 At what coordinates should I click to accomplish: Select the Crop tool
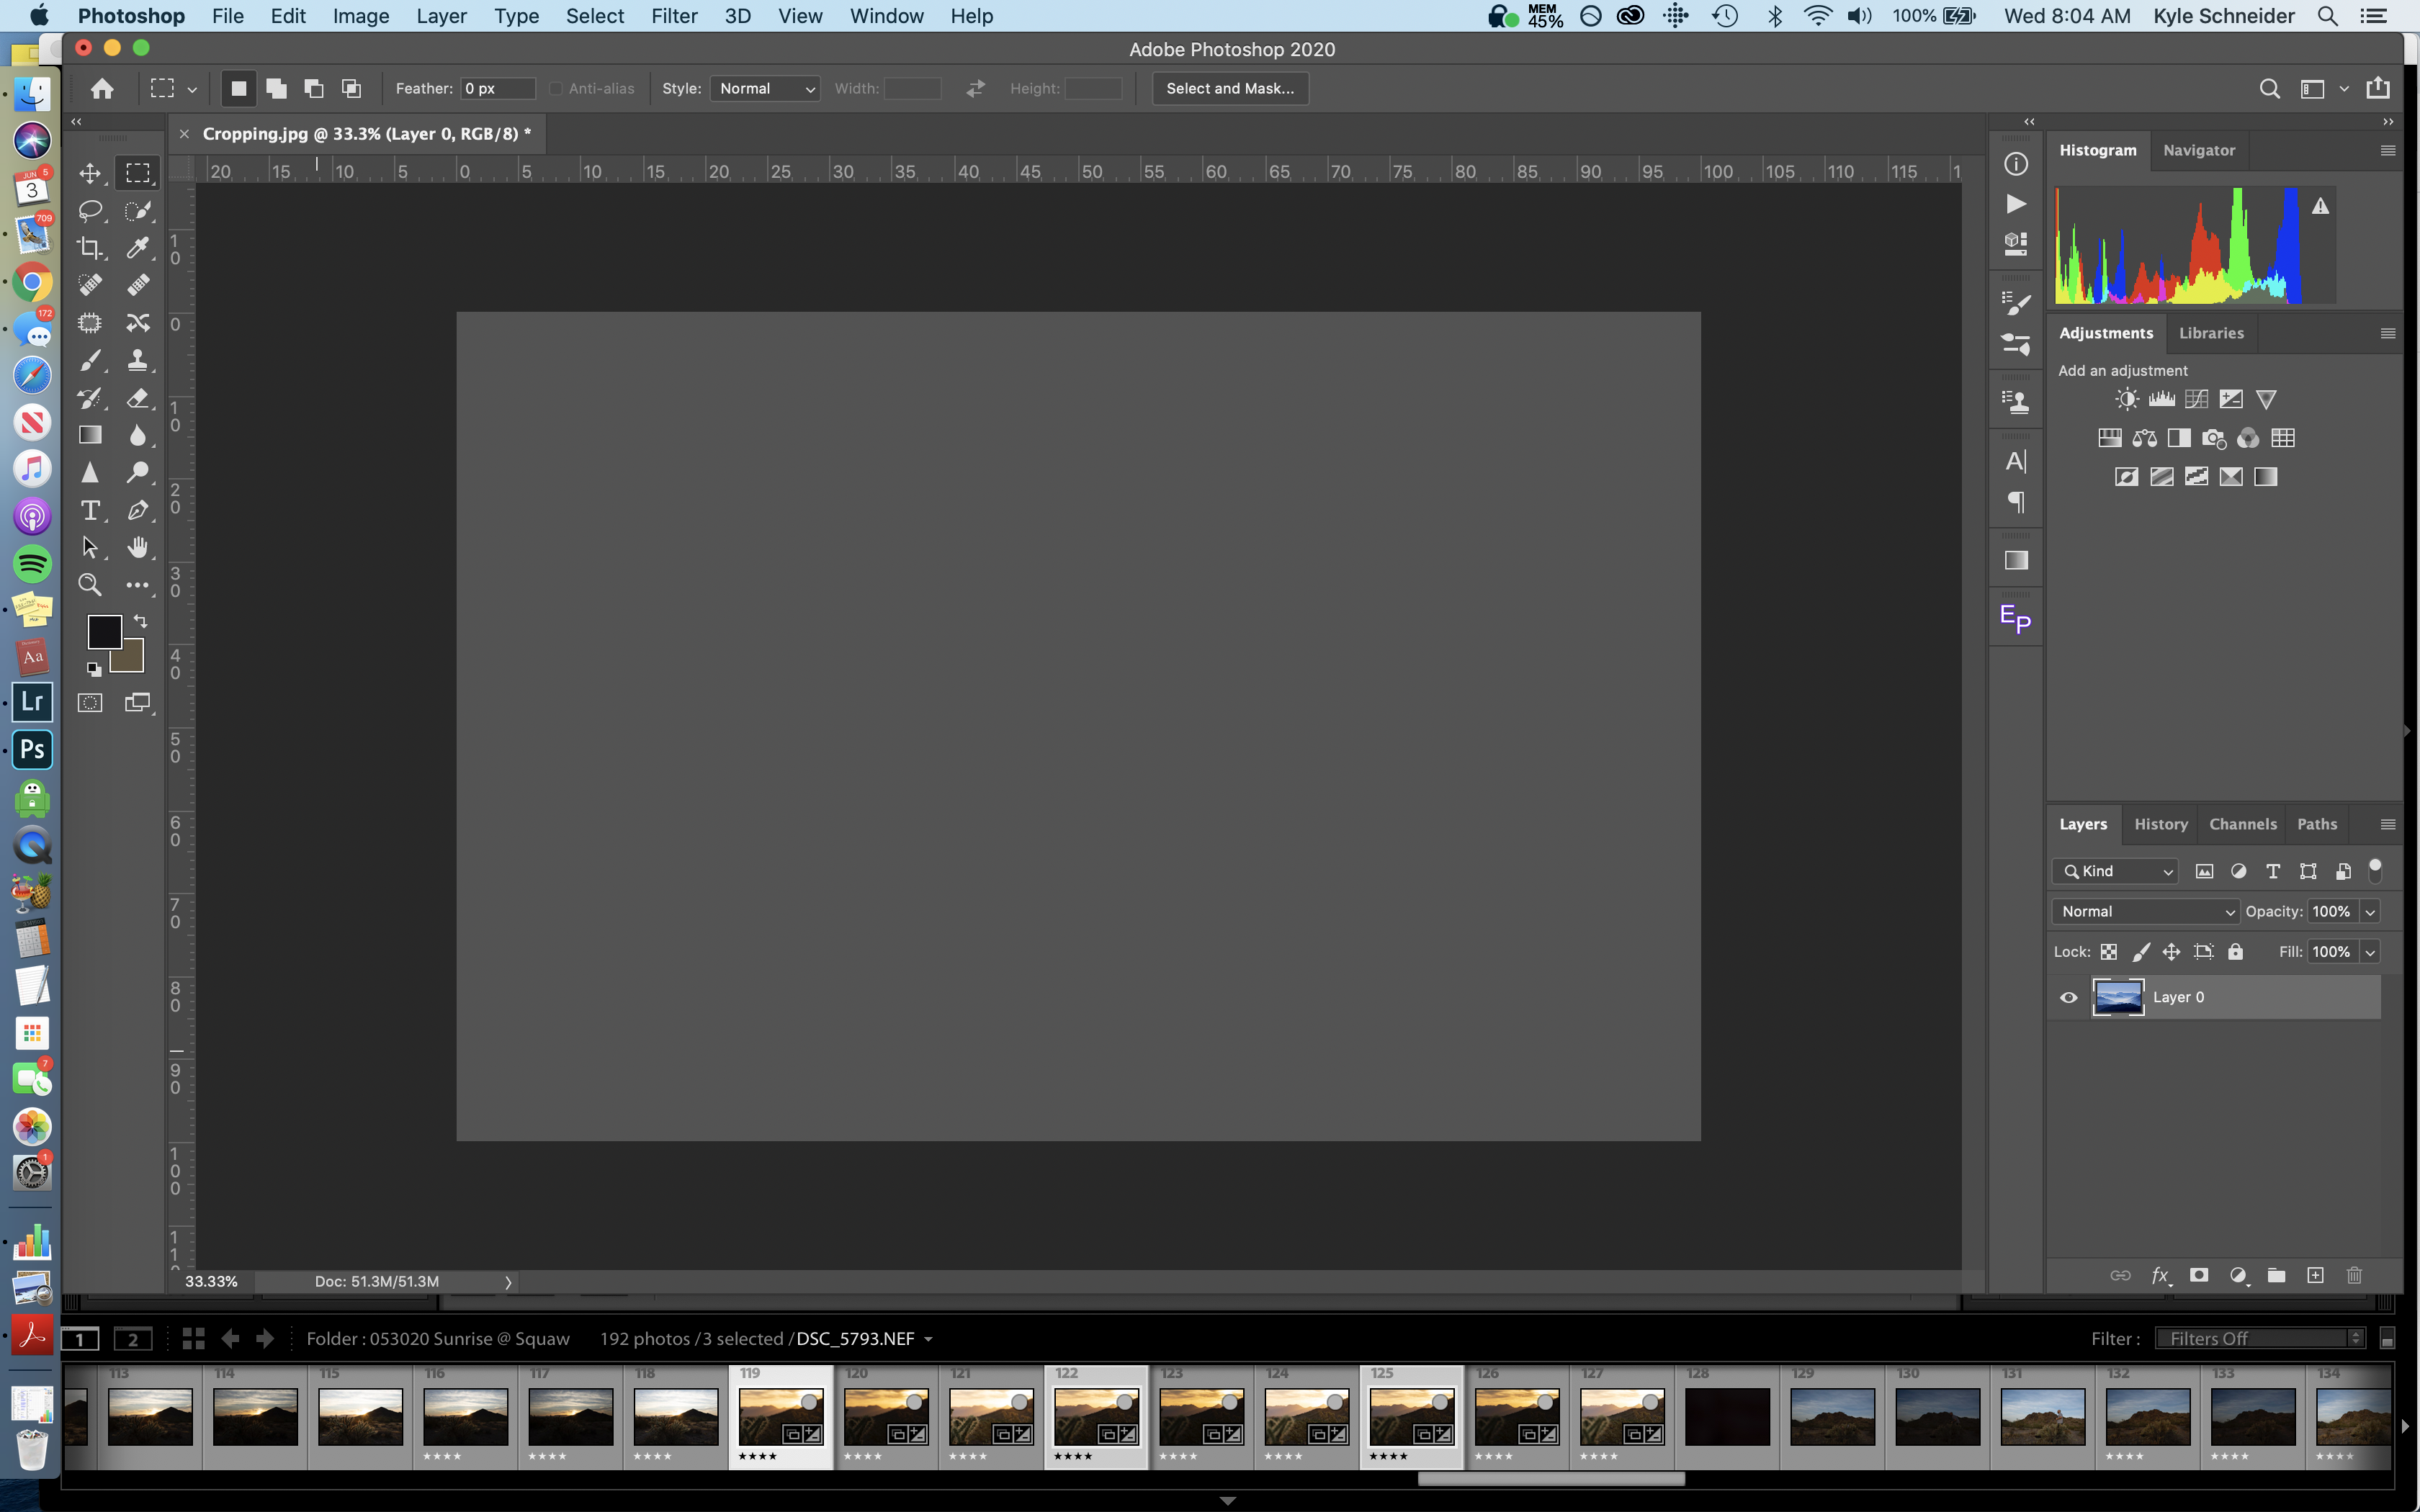click(89, 248)
